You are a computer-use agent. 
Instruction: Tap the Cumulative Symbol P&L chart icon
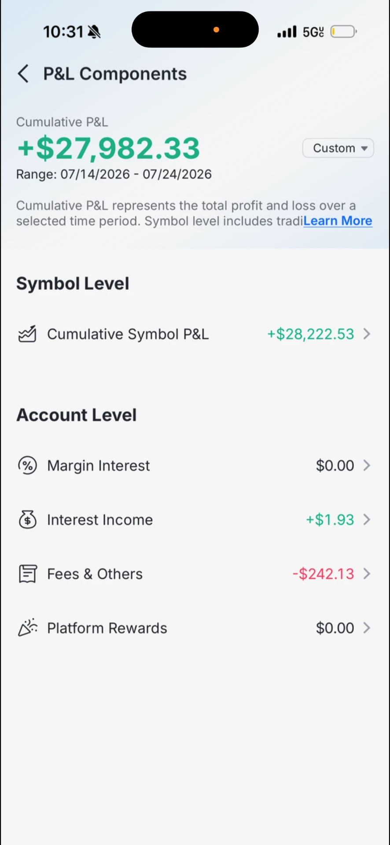(x=27, y=334)
